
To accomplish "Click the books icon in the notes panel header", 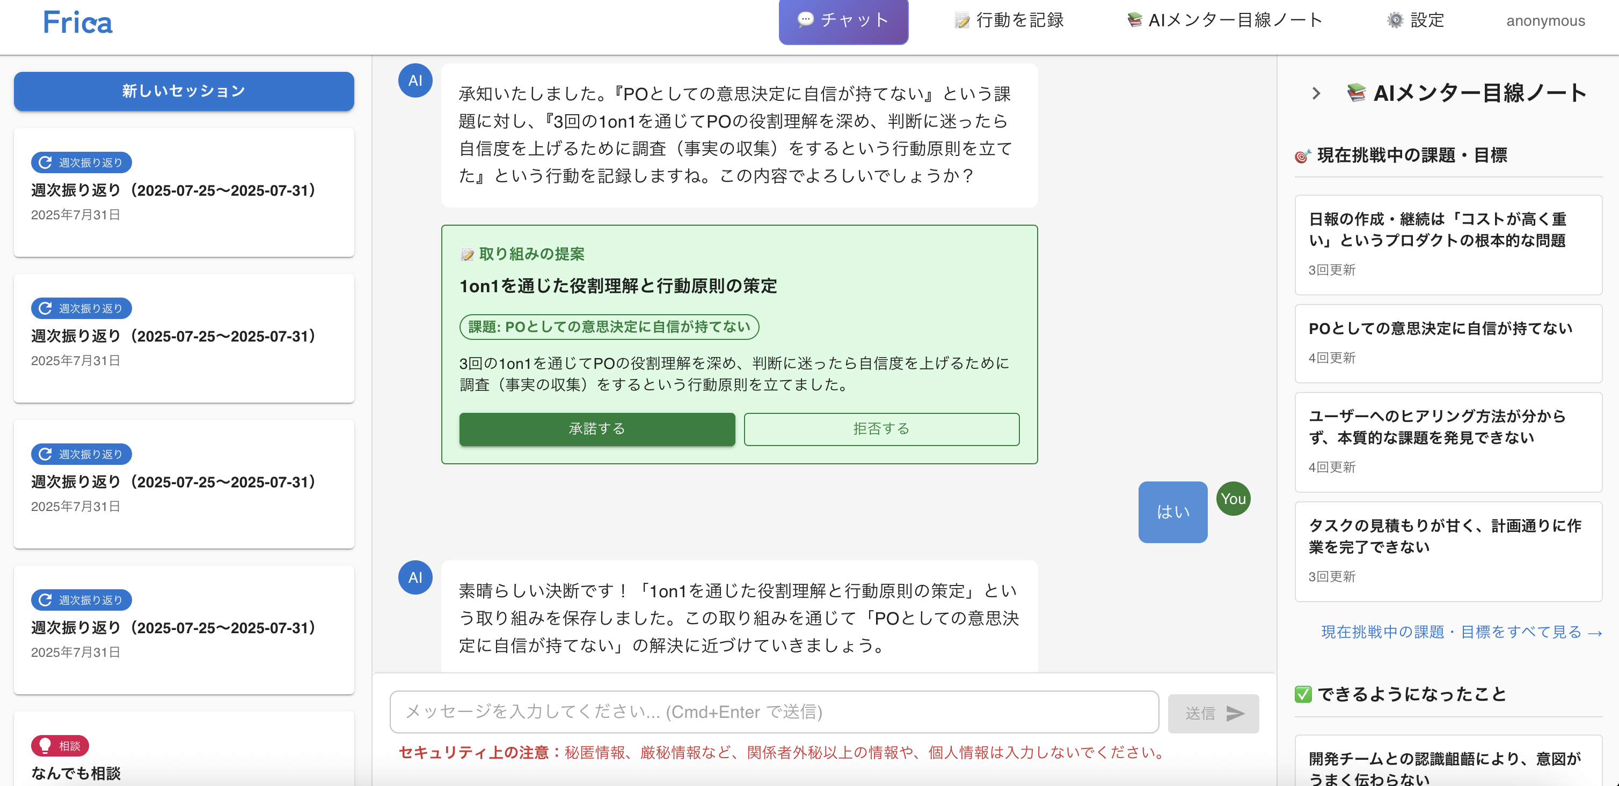I will coord(1357,93).
